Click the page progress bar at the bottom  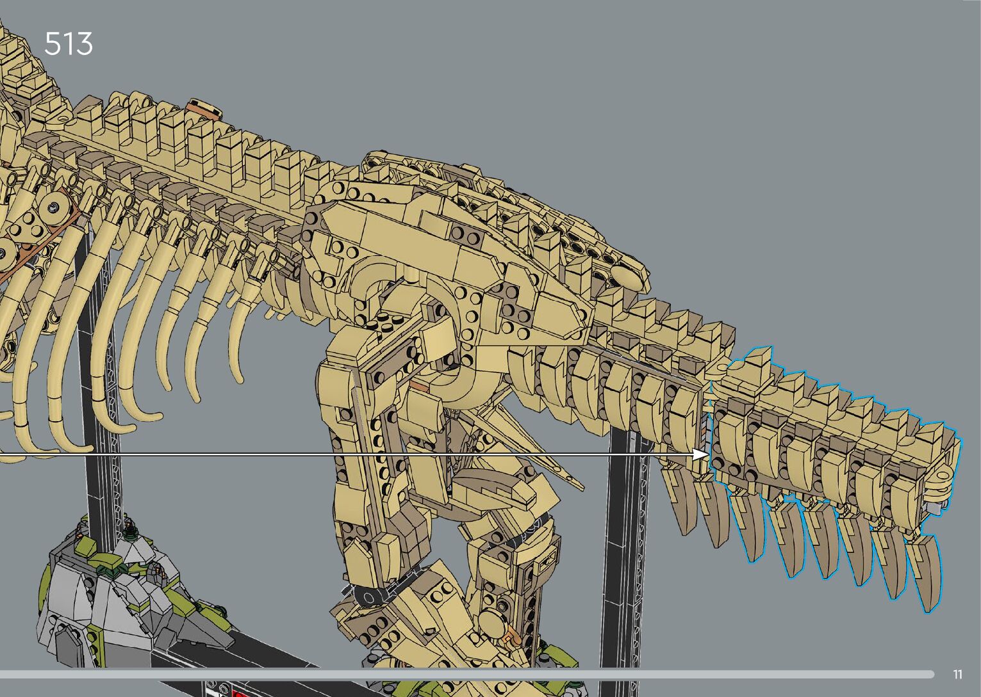466,674
